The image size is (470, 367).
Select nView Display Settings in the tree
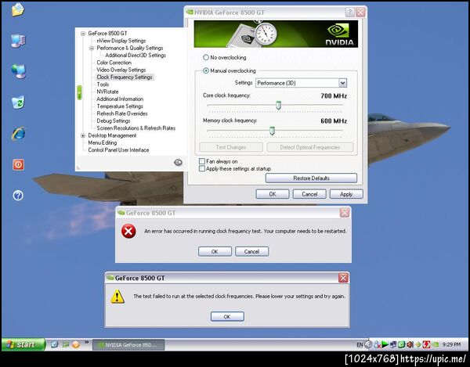[121, 41]
